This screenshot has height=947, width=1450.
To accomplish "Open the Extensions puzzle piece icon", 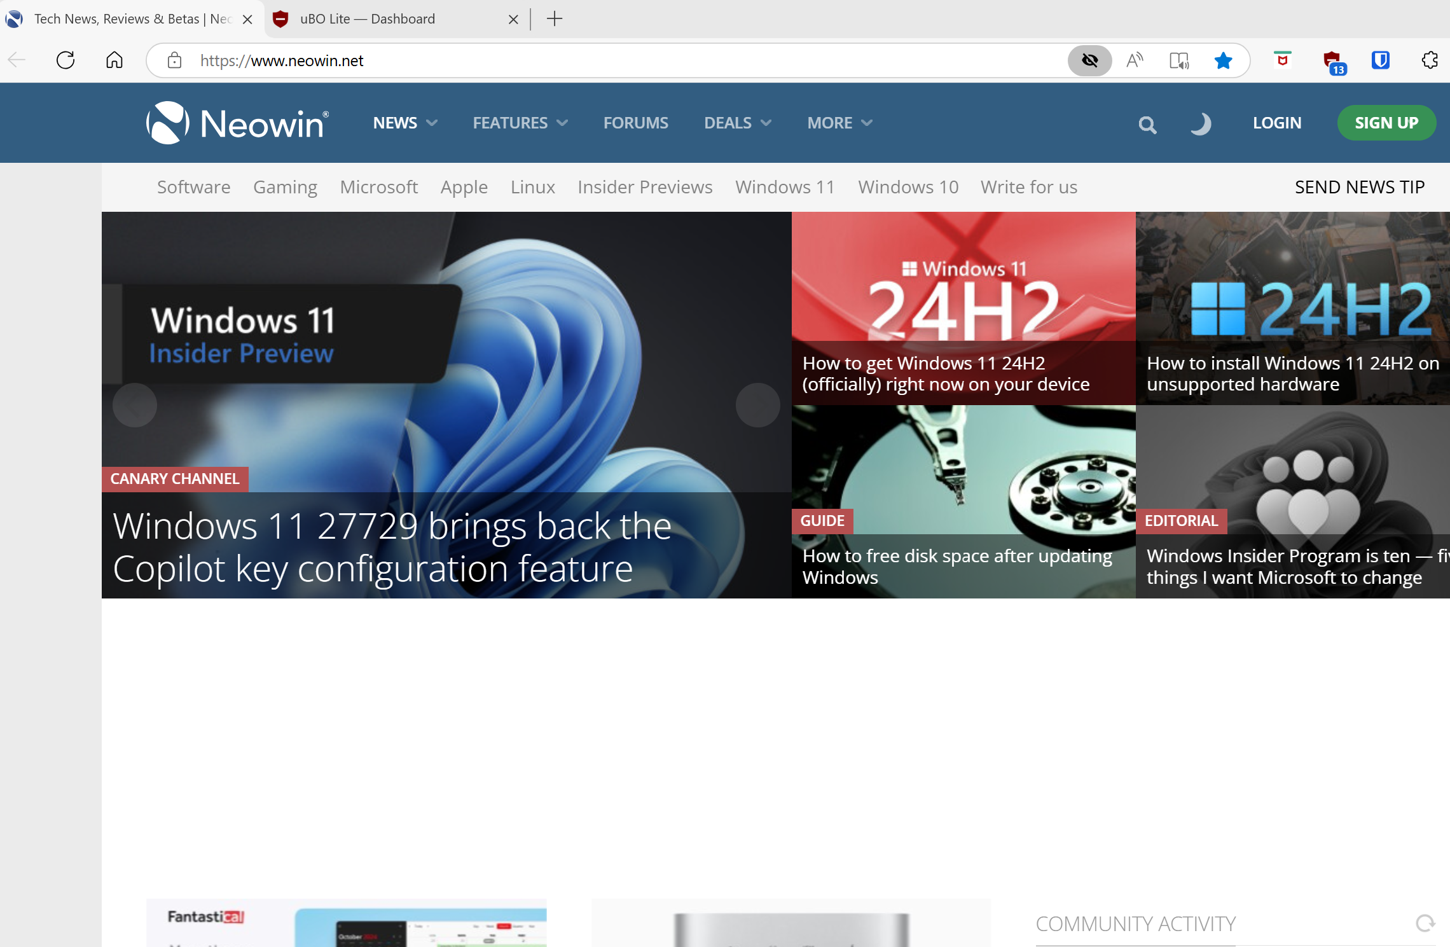I will [x=1430, y=60].
